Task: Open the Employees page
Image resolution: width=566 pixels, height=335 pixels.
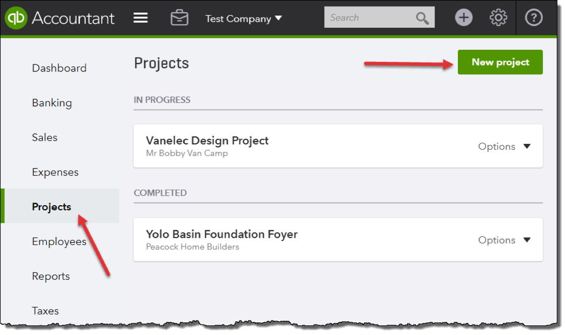Action: click(59, 241)
